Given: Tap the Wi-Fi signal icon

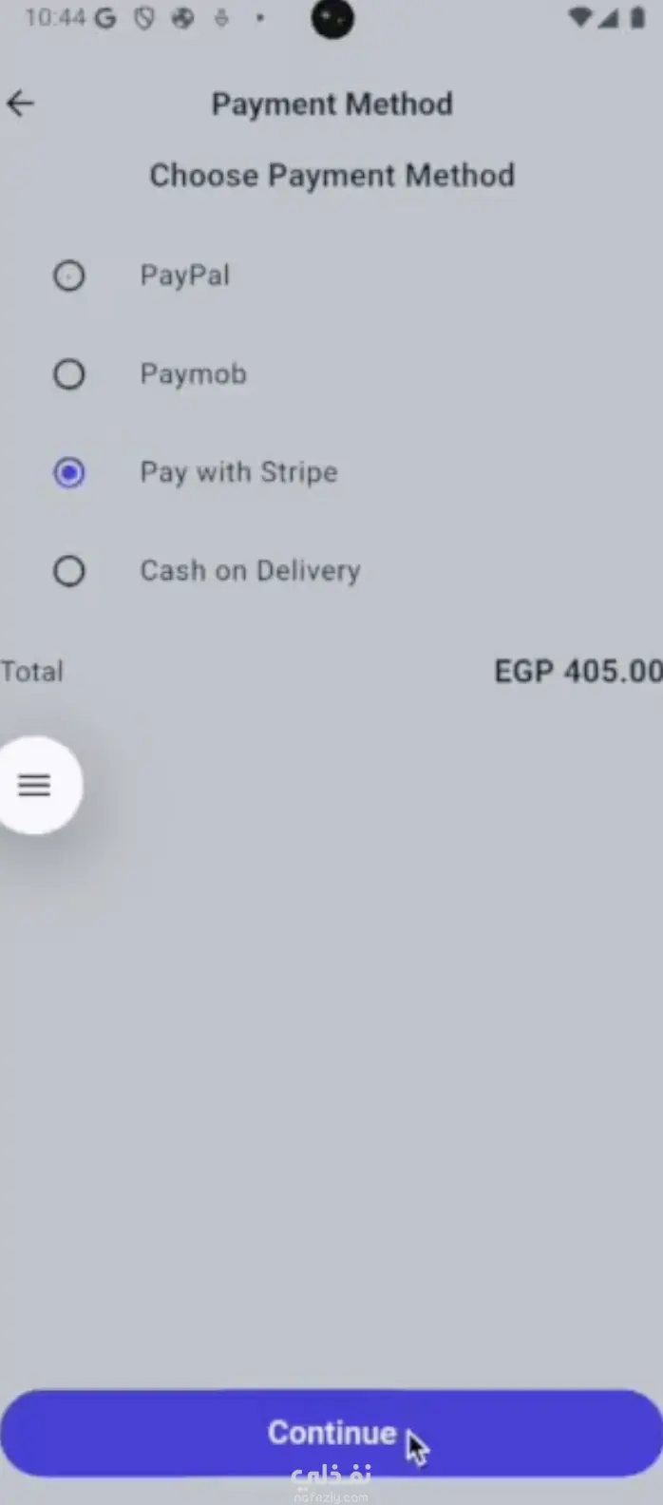Looking at the screenshot, I should pyautogui.click(x=579, y=18).
